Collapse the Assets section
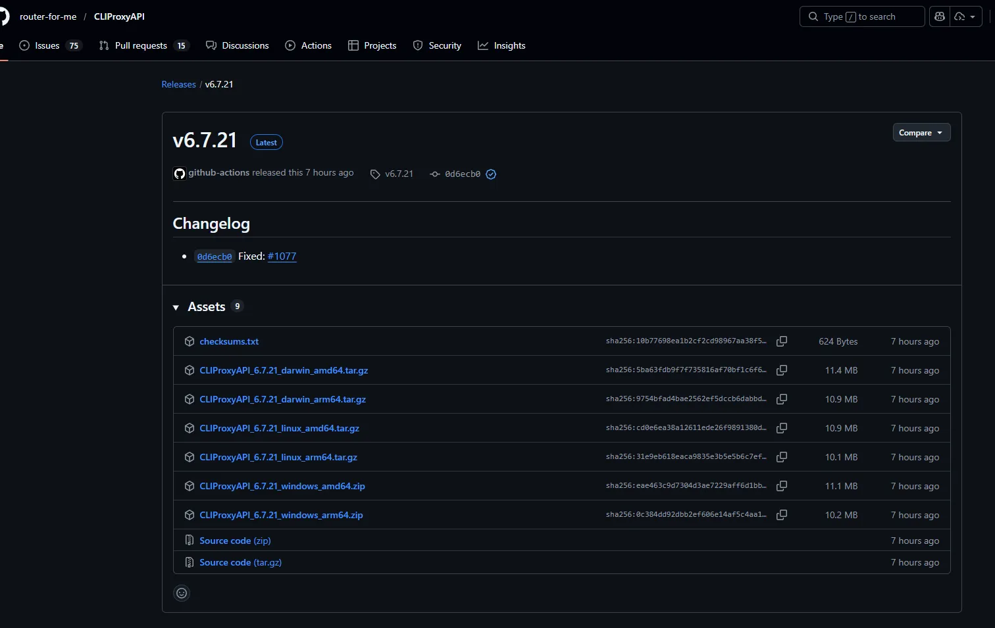This screenshot has width=995, height=628. (176, 307)
